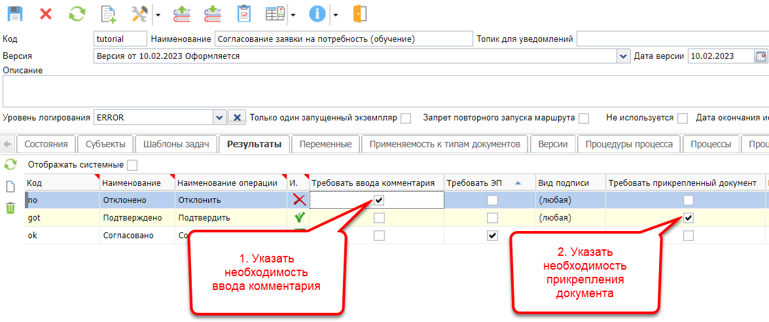Click the red X delete icon in toolbar
This screenshot has width=769, height=322.
46,14
